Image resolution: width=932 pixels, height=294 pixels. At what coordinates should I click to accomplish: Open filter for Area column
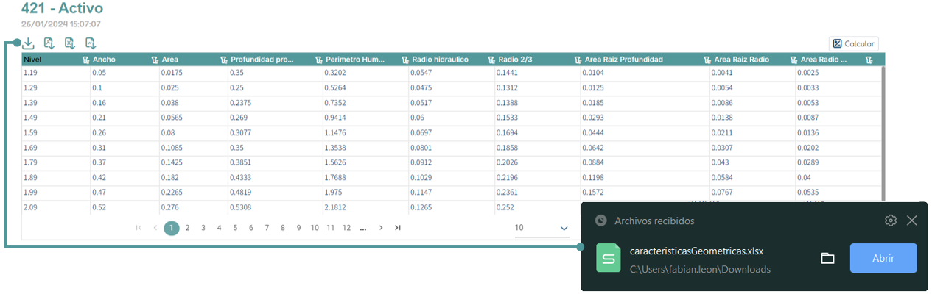pos(224,60)
